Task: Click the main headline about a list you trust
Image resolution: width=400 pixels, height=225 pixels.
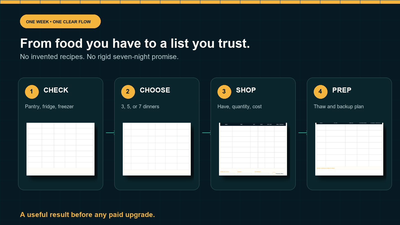Action: [135, 43]
